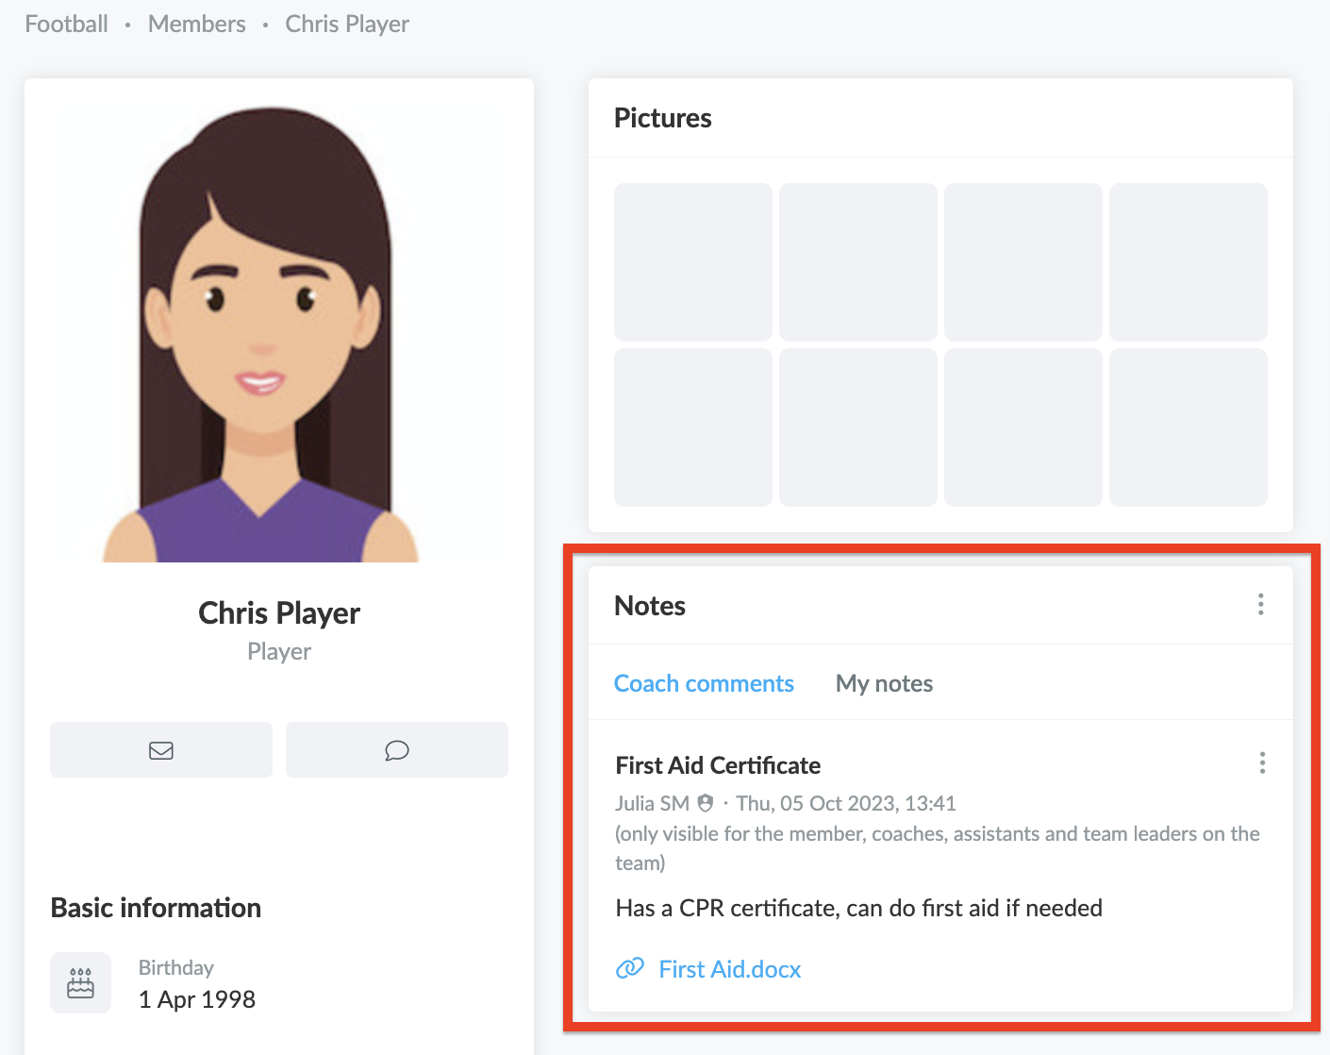
Task: Click the birthday cake icon
Action: tap(81, 983)
